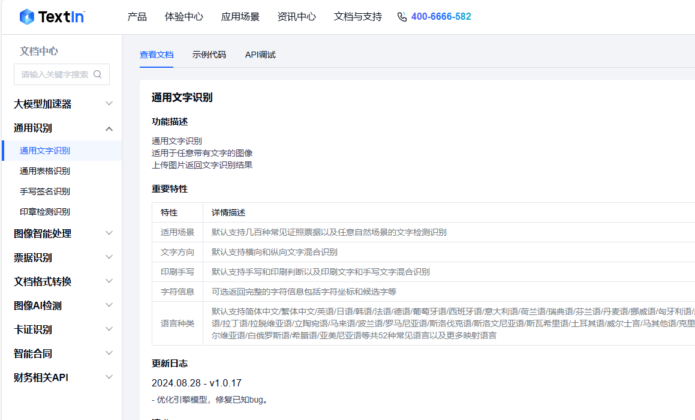Click the phone number 400-6666-582
695x420 pixels.
(441, 17)
